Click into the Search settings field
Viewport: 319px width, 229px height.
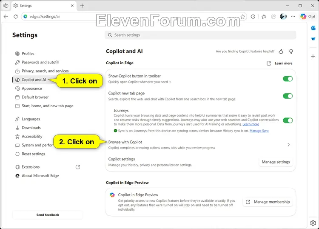(200, 35)
